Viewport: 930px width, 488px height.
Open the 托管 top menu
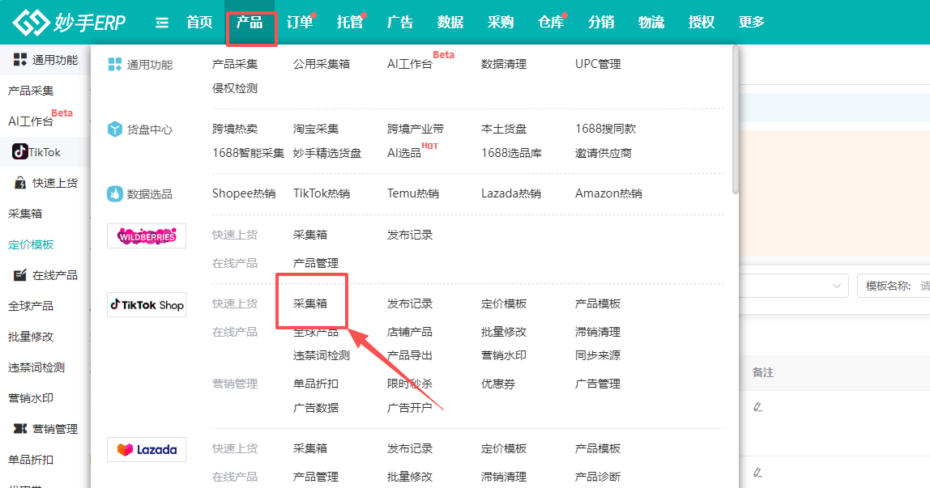point(350,23)
